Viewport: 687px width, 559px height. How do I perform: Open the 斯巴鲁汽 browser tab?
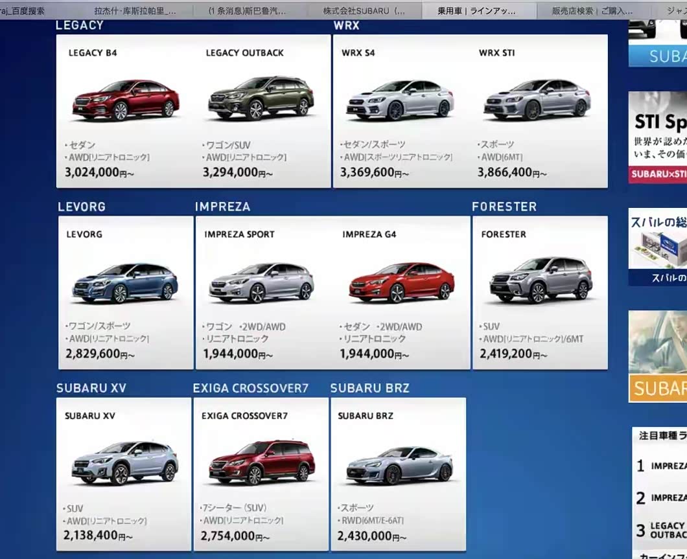pyautogui.click(x=247, y=10)
